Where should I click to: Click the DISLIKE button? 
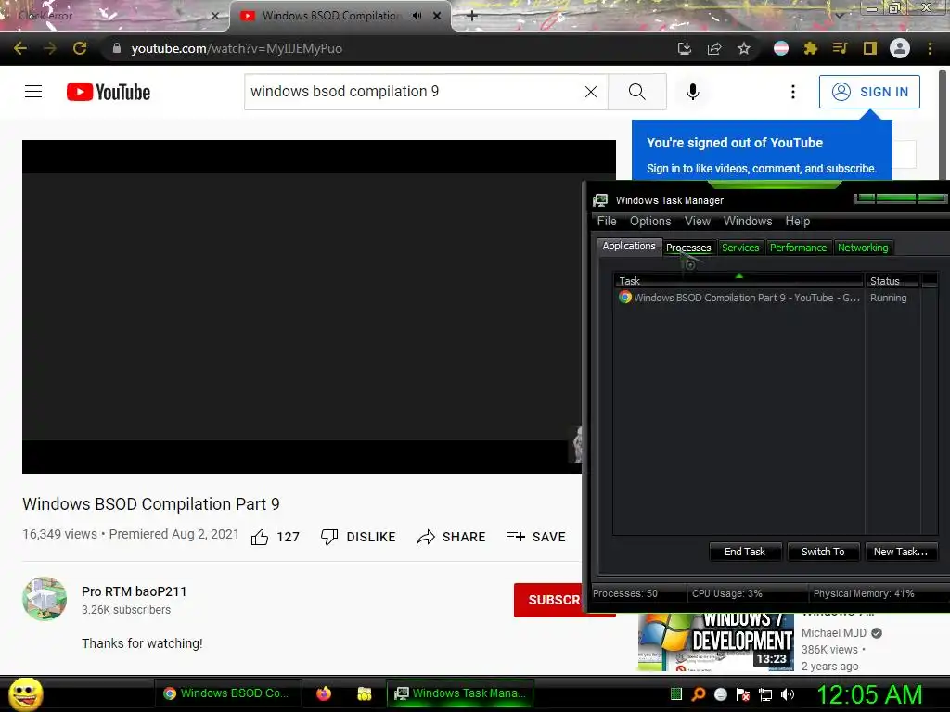click(358, 537)
